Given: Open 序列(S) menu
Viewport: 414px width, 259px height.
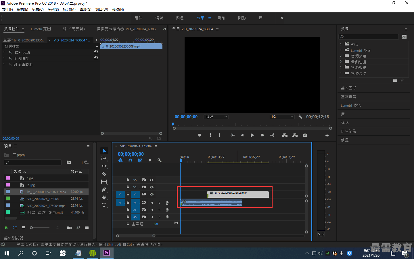Looking at the screenshot, I should point(53,9).
